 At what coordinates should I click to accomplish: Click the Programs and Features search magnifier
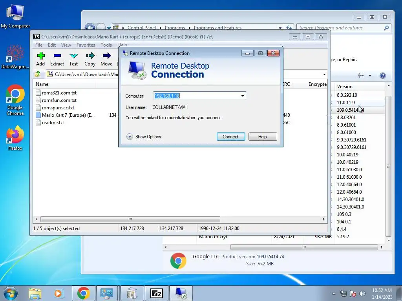[x=386, y=28]
